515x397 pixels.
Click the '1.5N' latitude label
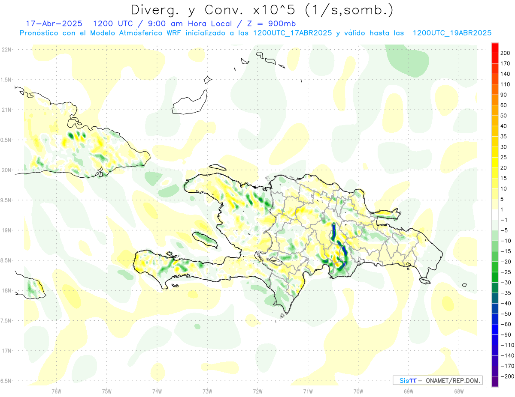point(6,80)
